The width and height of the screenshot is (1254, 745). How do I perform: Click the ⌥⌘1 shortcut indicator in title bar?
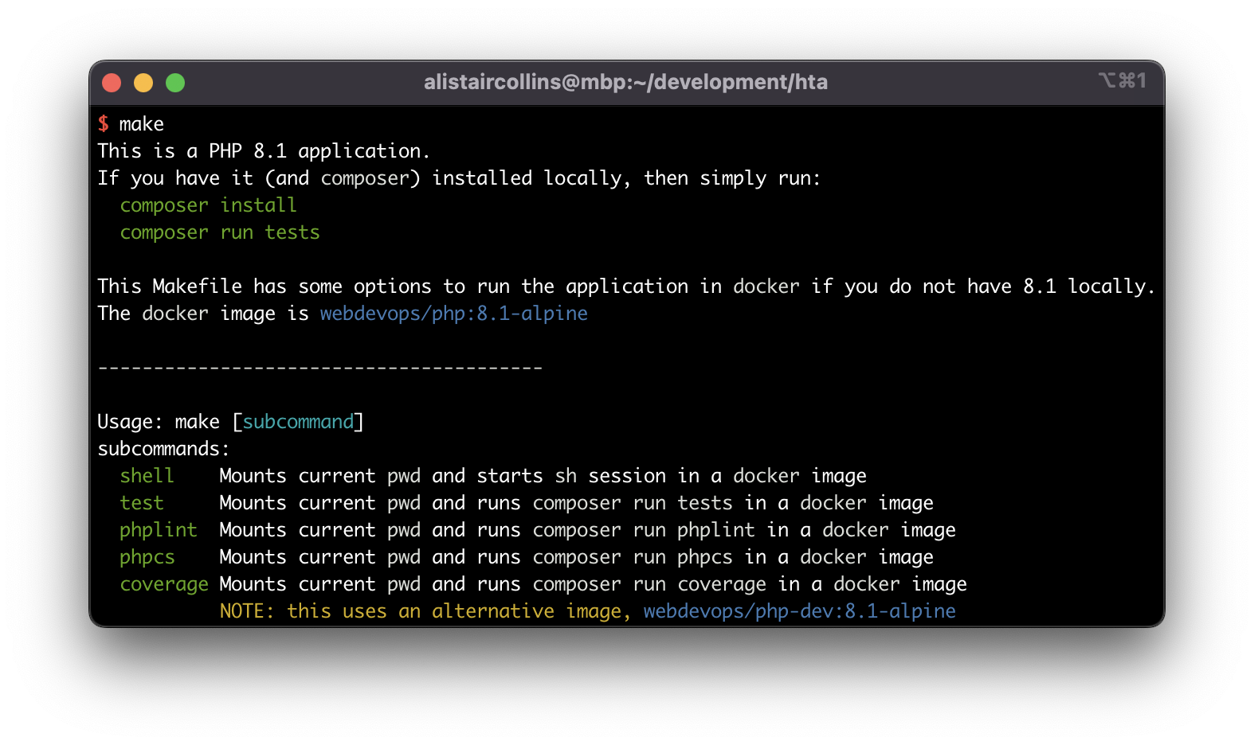[1122, 80]
